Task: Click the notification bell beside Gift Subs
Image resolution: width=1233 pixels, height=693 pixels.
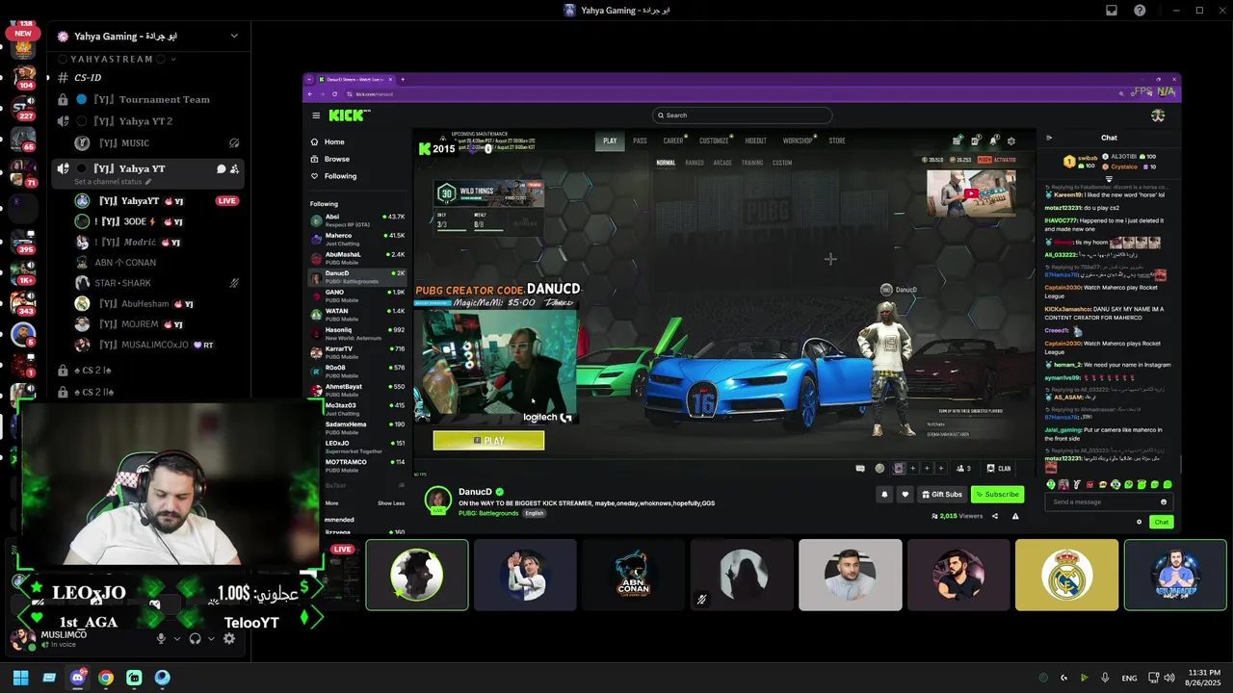Action: point(884,494)
